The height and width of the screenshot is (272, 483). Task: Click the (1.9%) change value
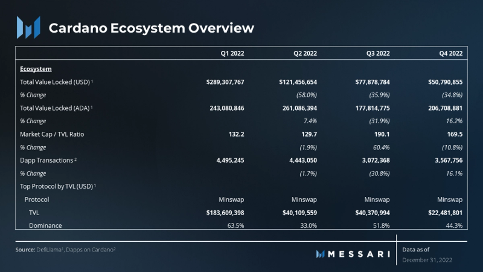pos(308,147)
